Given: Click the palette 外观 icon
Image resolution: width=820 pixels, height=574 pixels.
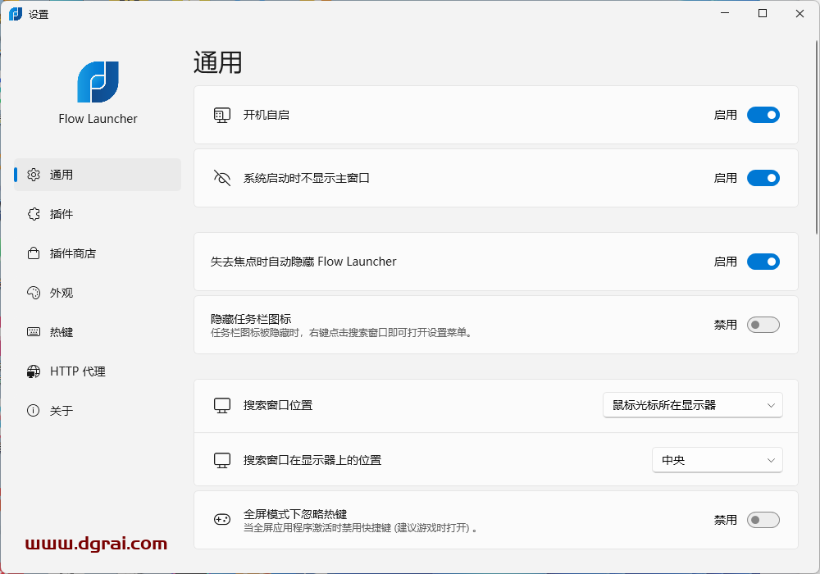Looking at the screenshot, I should pos(34,293).
